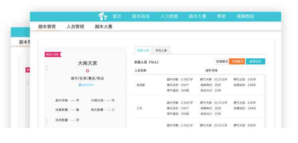This screenshot has height=143, width=298.
Task: Click the script title 大闹天宫
Action: (x=87, y=63)
